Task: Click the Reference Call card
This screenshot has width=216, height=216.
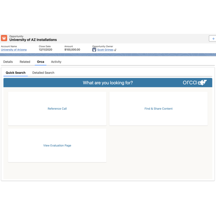Action: click(57, 109)
